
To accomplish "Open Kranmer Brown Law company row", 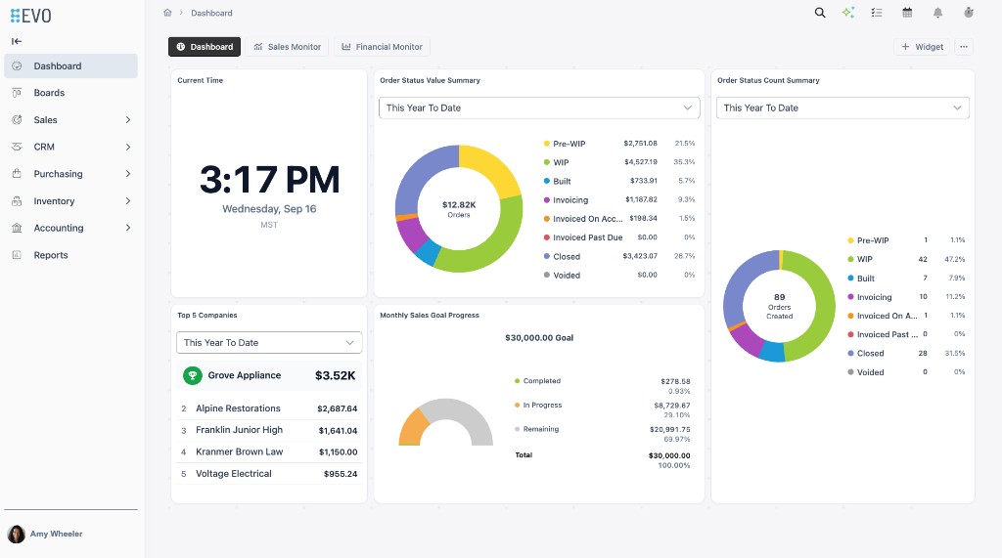I will [x=269, y=452].
